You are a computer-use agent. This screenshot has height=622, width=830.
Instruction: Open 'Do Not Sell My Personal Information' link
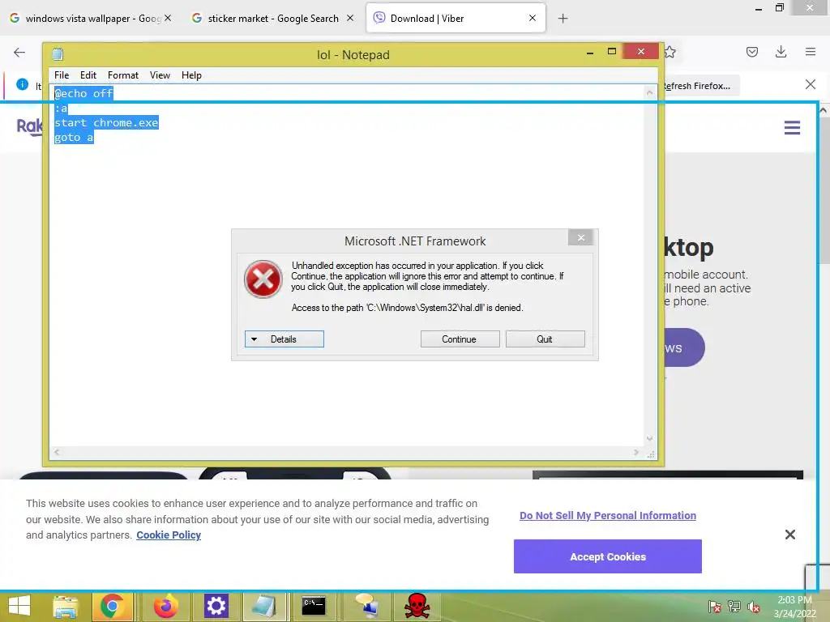click(x=608, y=516)
